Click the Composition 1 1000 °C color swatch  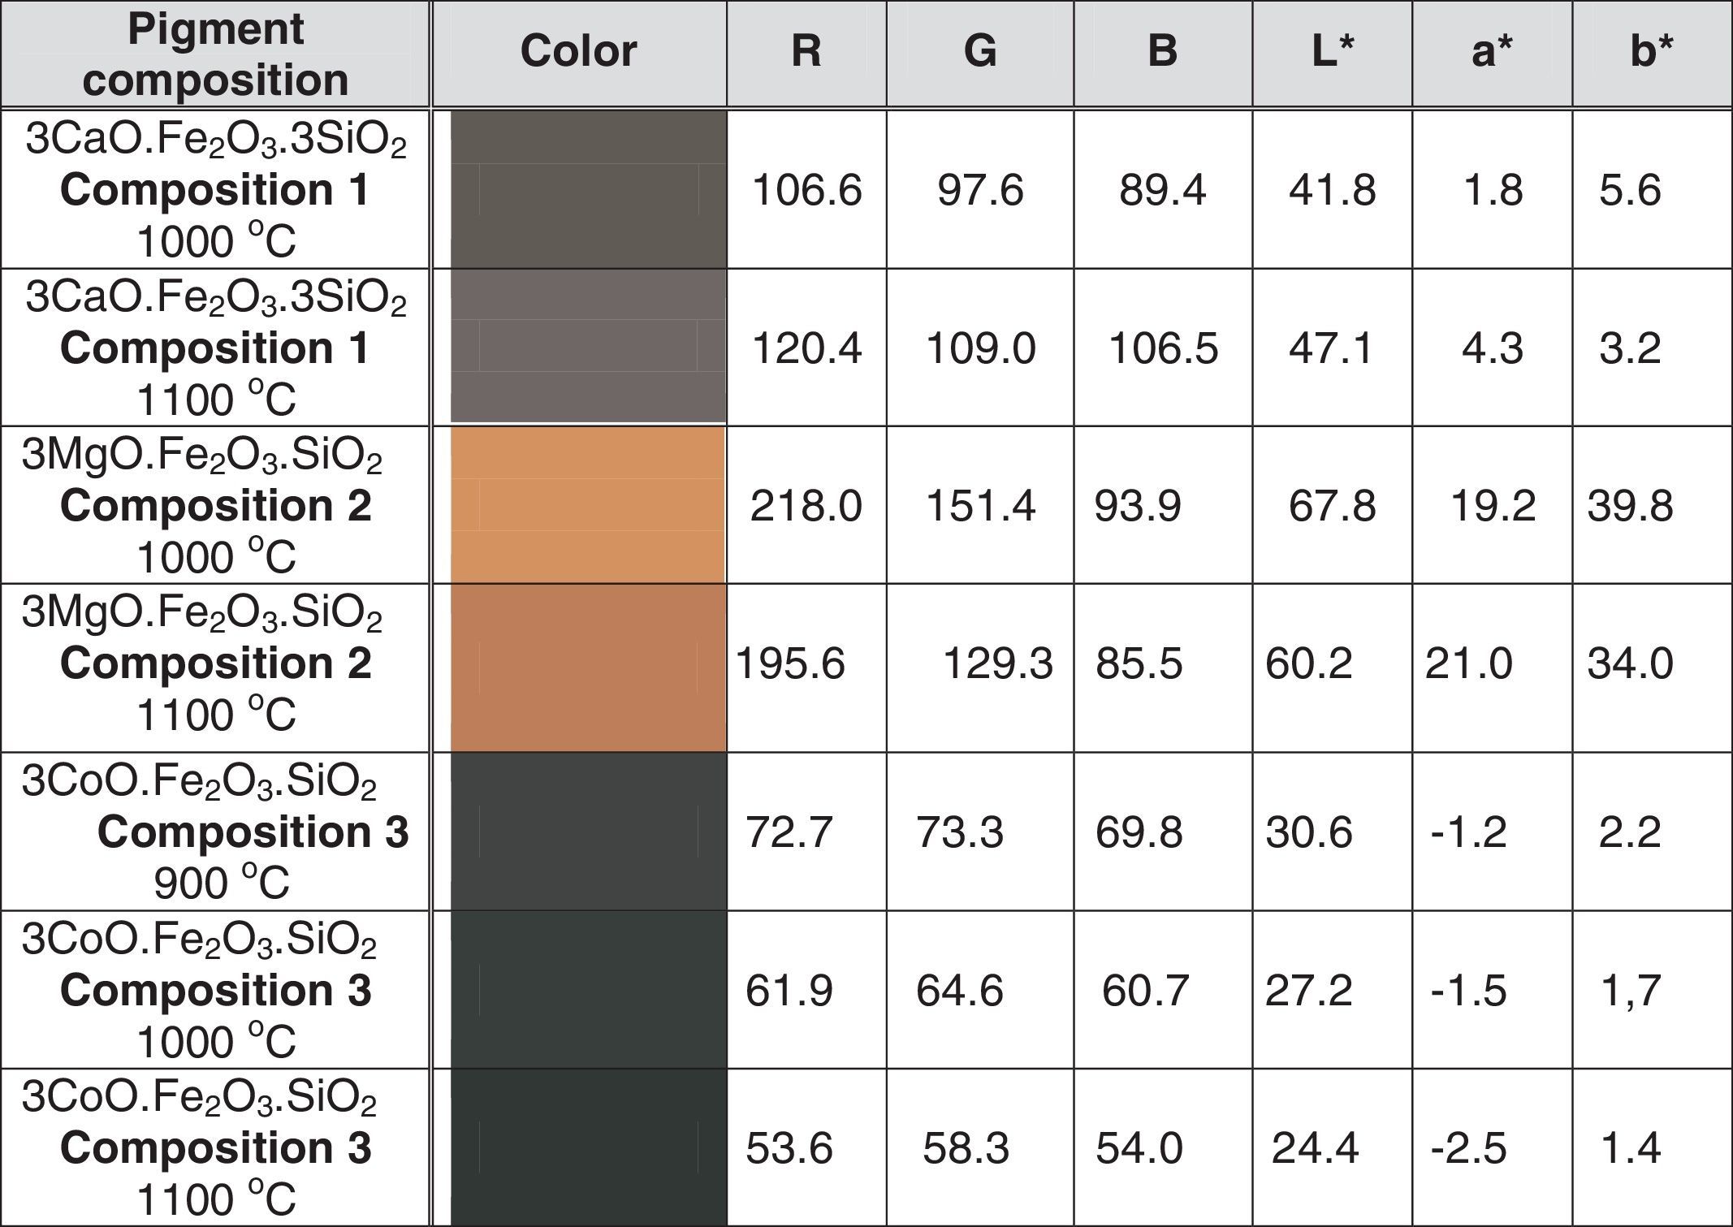point(588,189)
